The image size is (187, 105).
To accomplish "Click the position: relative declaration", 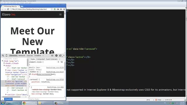I will [41, 82].
